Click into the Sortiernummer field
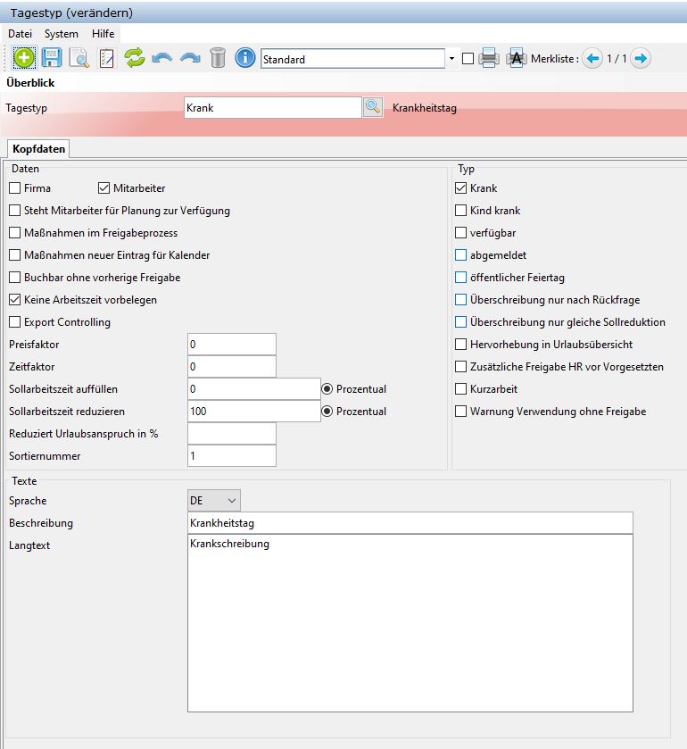This screenshot has width=687, height=749. [231, 456]
